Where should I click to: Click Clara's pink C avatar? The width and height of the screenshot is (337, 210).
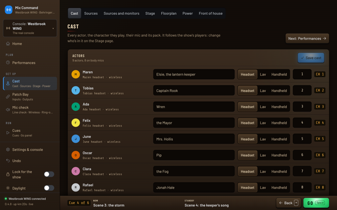tap(76, 171)
